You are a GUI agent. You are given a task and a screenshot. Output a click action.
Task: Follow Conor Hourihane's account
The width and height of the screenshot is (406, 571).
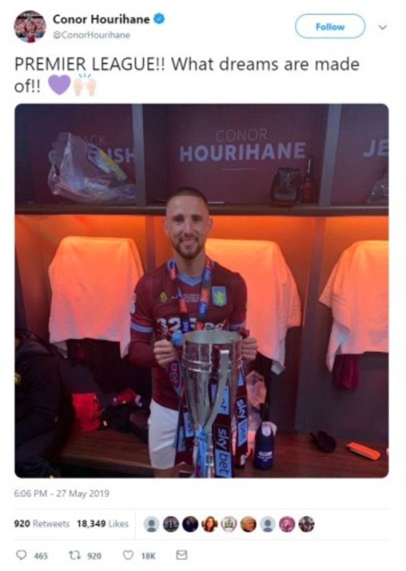click(x=330, y=26)
